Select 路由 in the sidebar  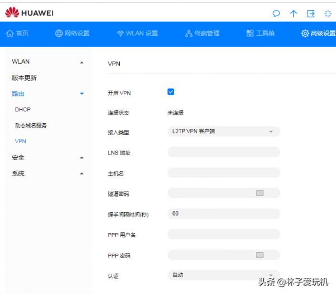coord(18,94)
